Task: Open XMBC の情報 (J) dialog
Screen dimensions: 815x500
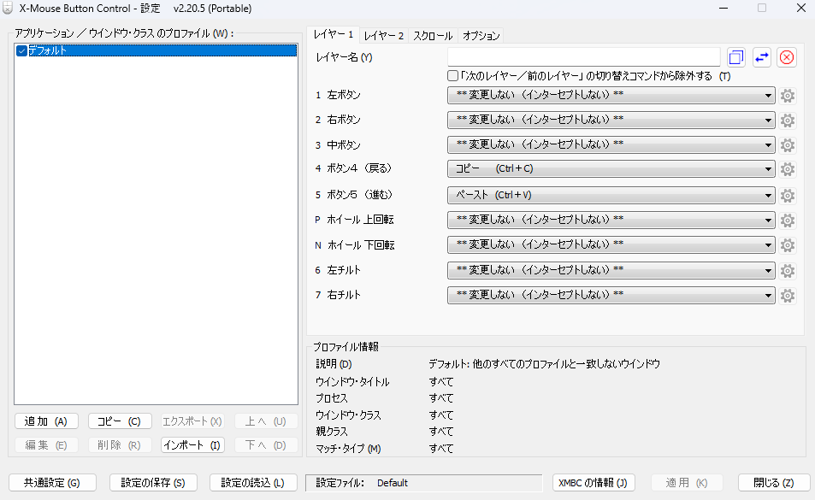Action: (x=593, y=482)
